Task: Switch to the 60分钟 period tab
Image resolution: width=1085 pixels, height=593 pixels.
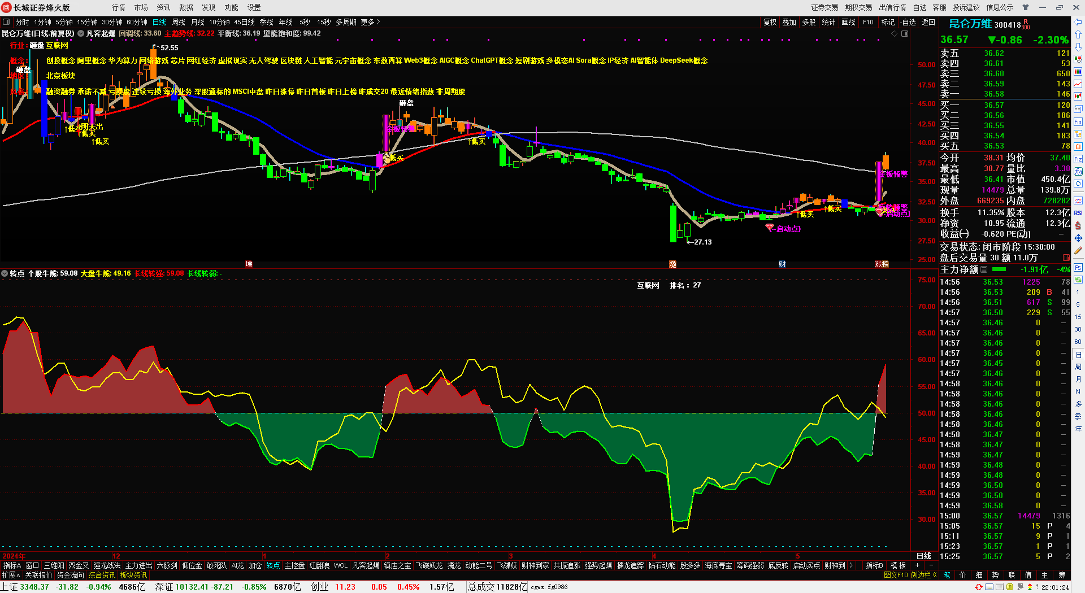Action: [137, 22]
